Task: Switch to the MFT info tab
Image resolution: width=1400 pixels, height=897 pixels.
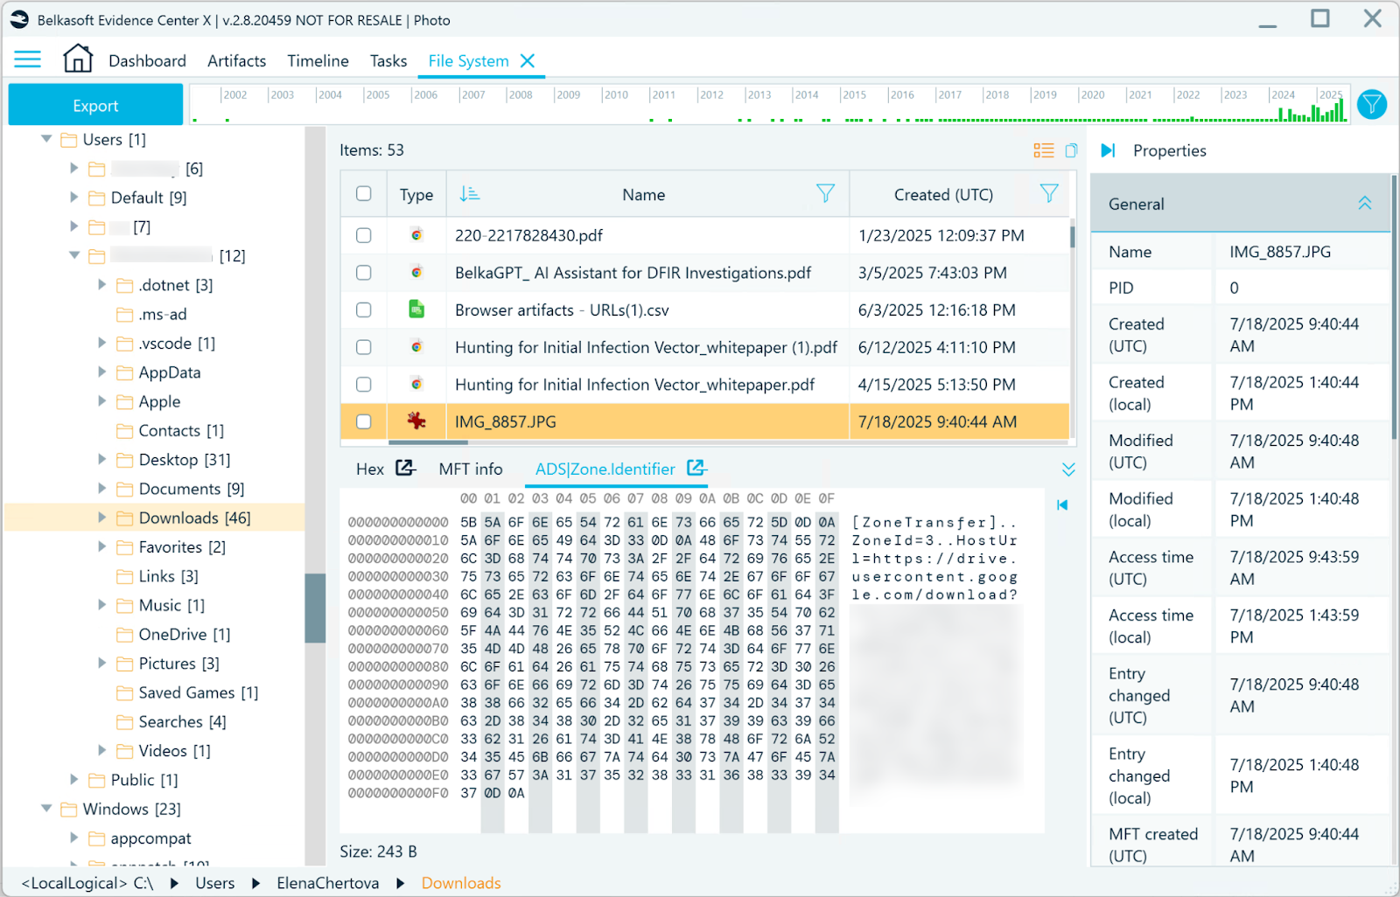Action: [471, 469]
